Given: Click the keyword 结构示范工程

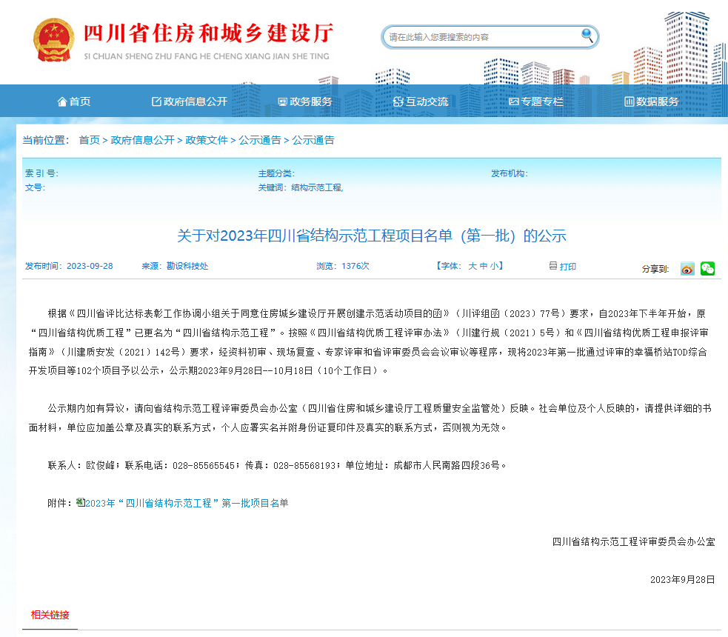Looking at the screenshot, I should pos(317,187).
